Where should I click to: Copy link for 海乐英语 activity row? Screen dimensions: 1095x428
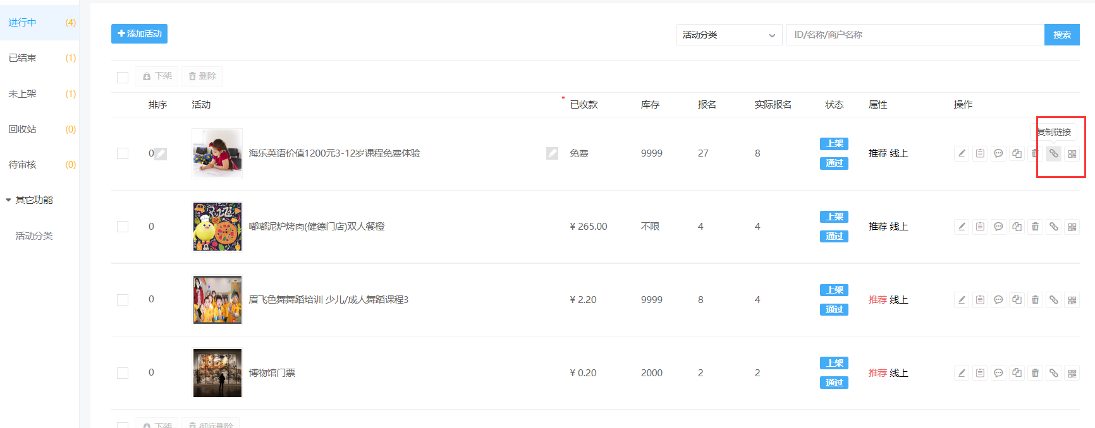pyautogui.click(x=1053, y=153)
